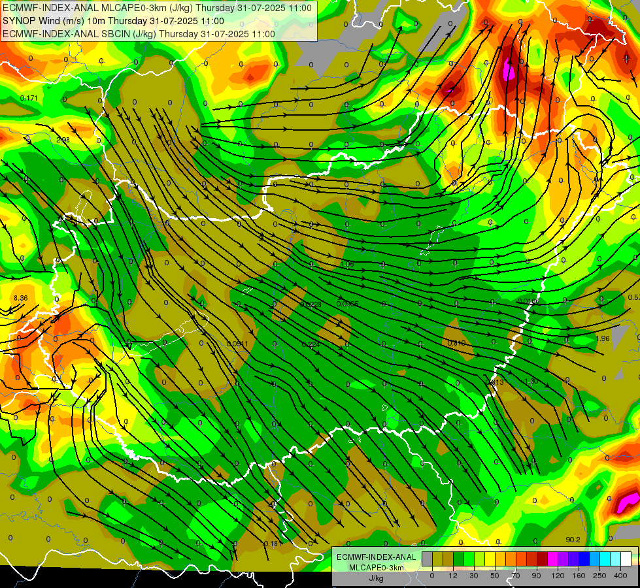Screen dimensions: 640x588
Task: Click the map value '1.96'
Action: tap(603, 338)
